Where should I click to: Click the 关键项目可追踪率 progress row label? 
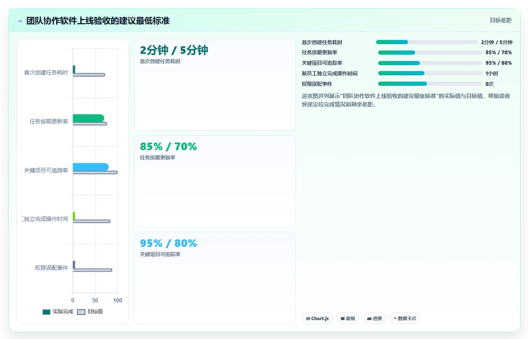[322, 63]
